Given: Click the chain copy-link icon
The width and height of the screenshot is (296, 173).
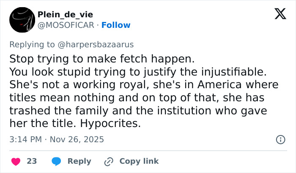Looking at the screenshot, I should 109,161.
